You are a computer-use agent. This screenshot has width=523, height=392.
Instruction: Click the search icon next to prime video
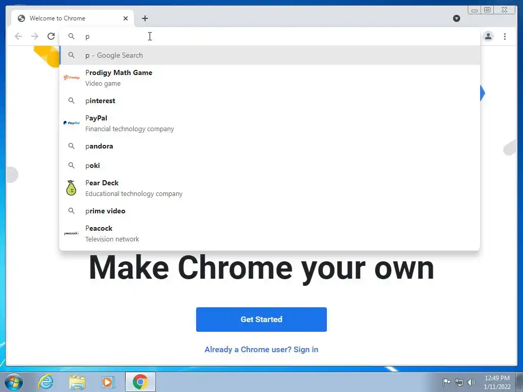click(x=72, y=211)
